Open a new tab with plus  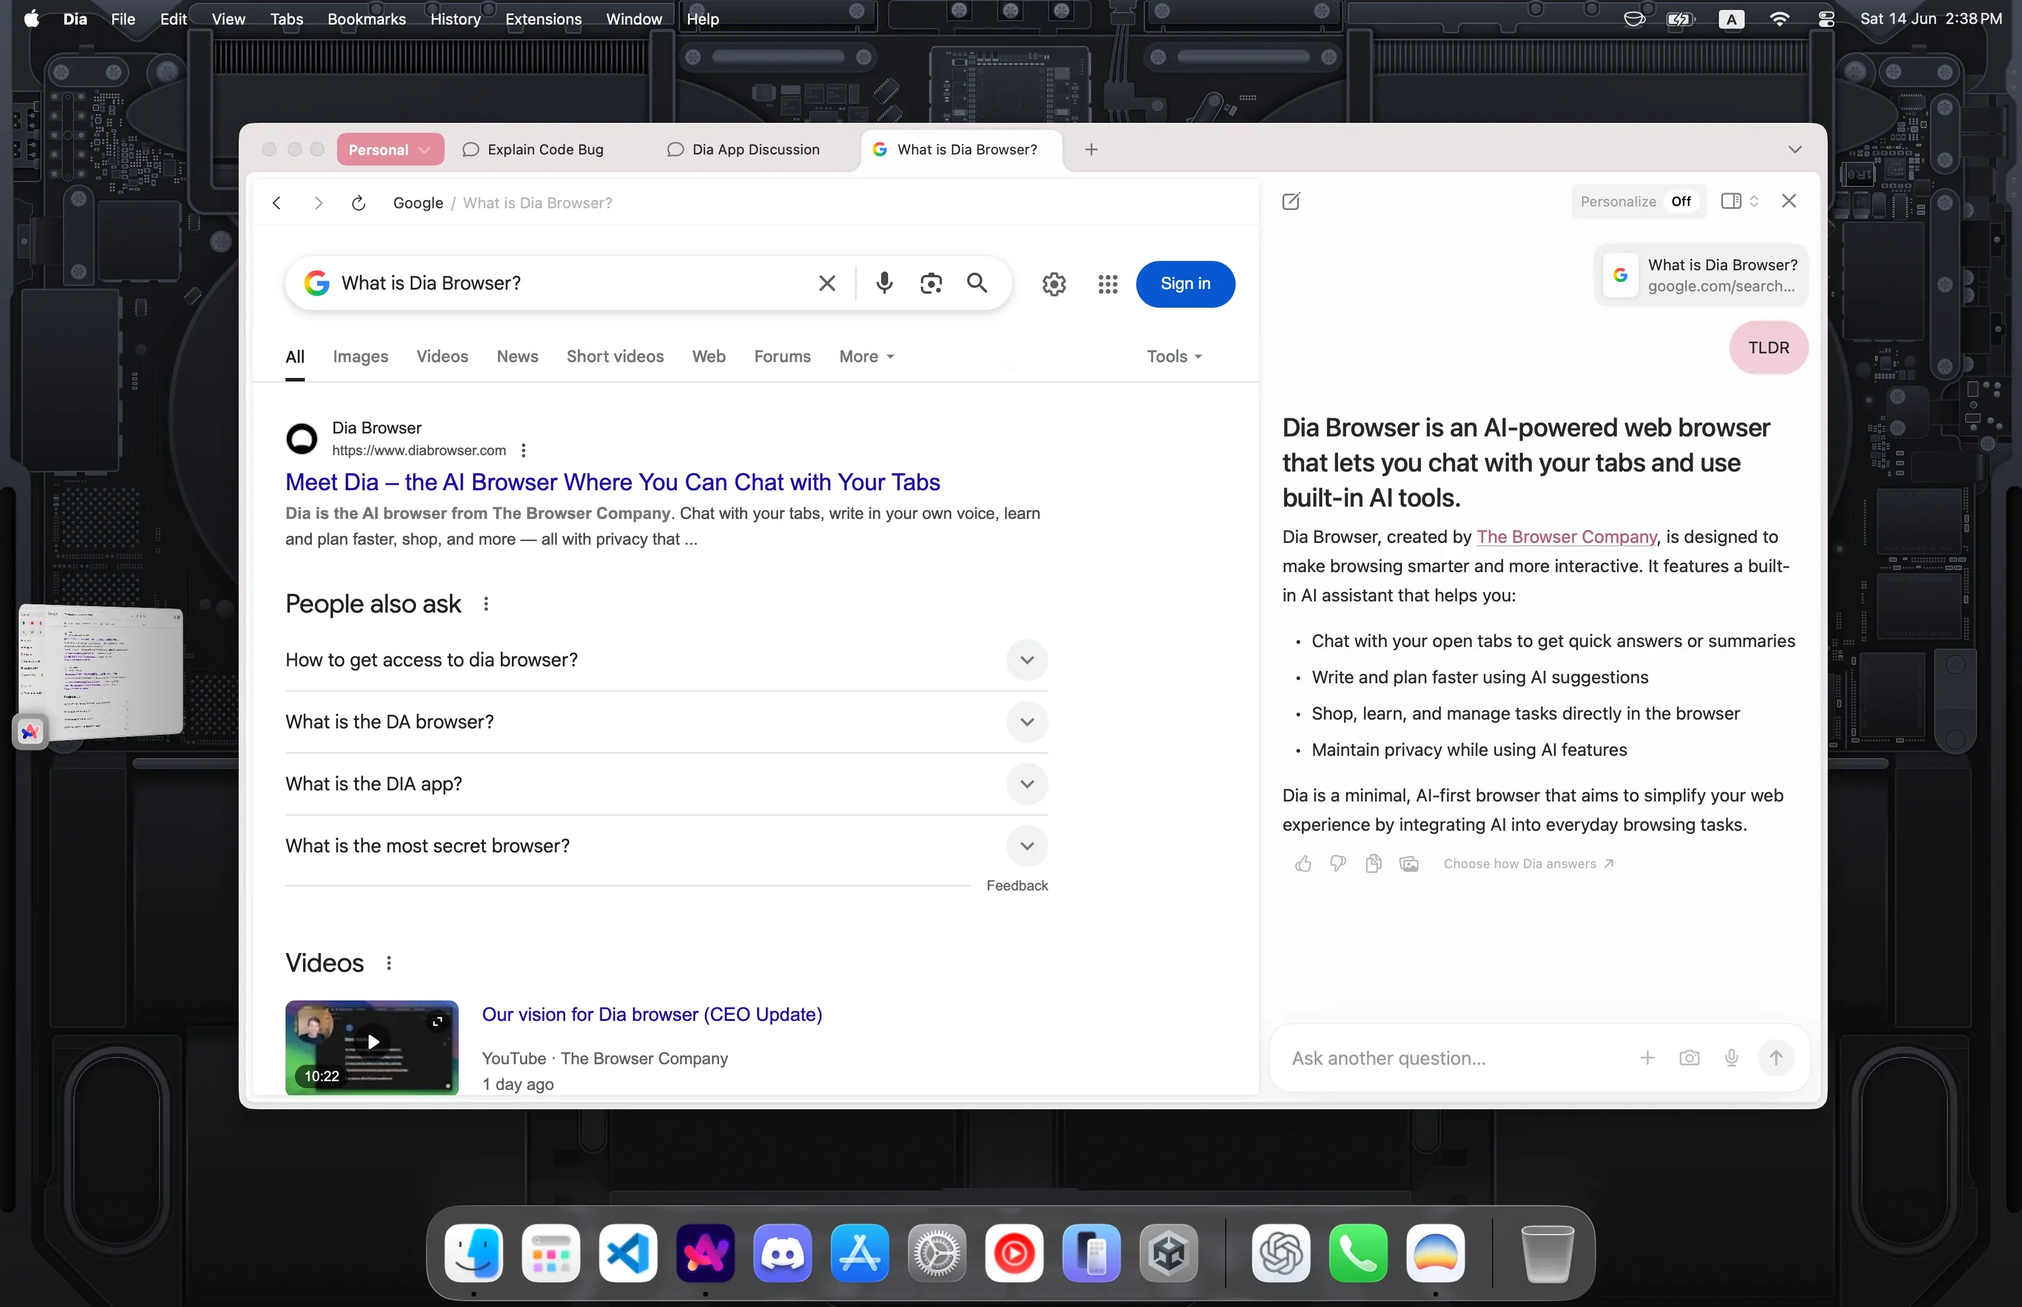(x=1091, y=149)
